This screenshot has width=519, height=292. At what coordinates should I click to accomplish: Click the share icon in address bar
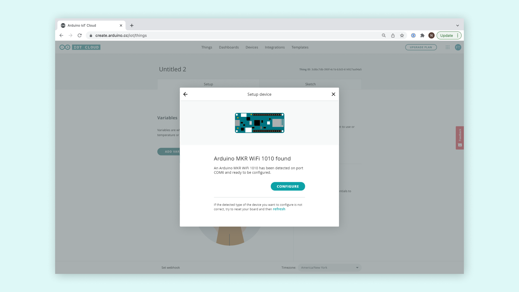[393, 35]
